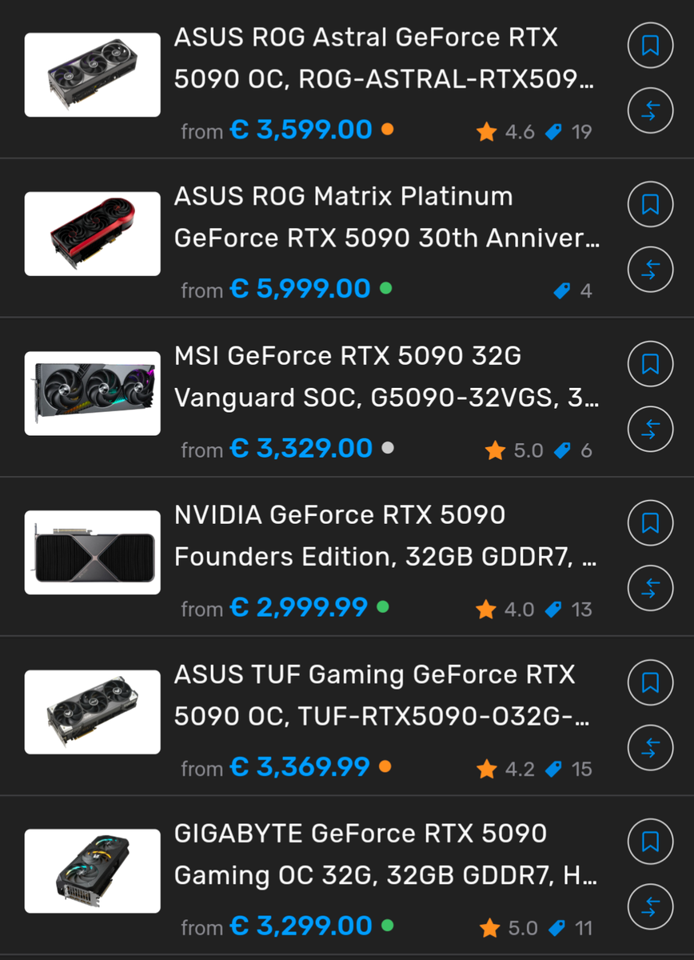Screen dimensions: 694x960
Task: Click the € 5,999.00 ROG Matrix price
Action: (301, 289)
